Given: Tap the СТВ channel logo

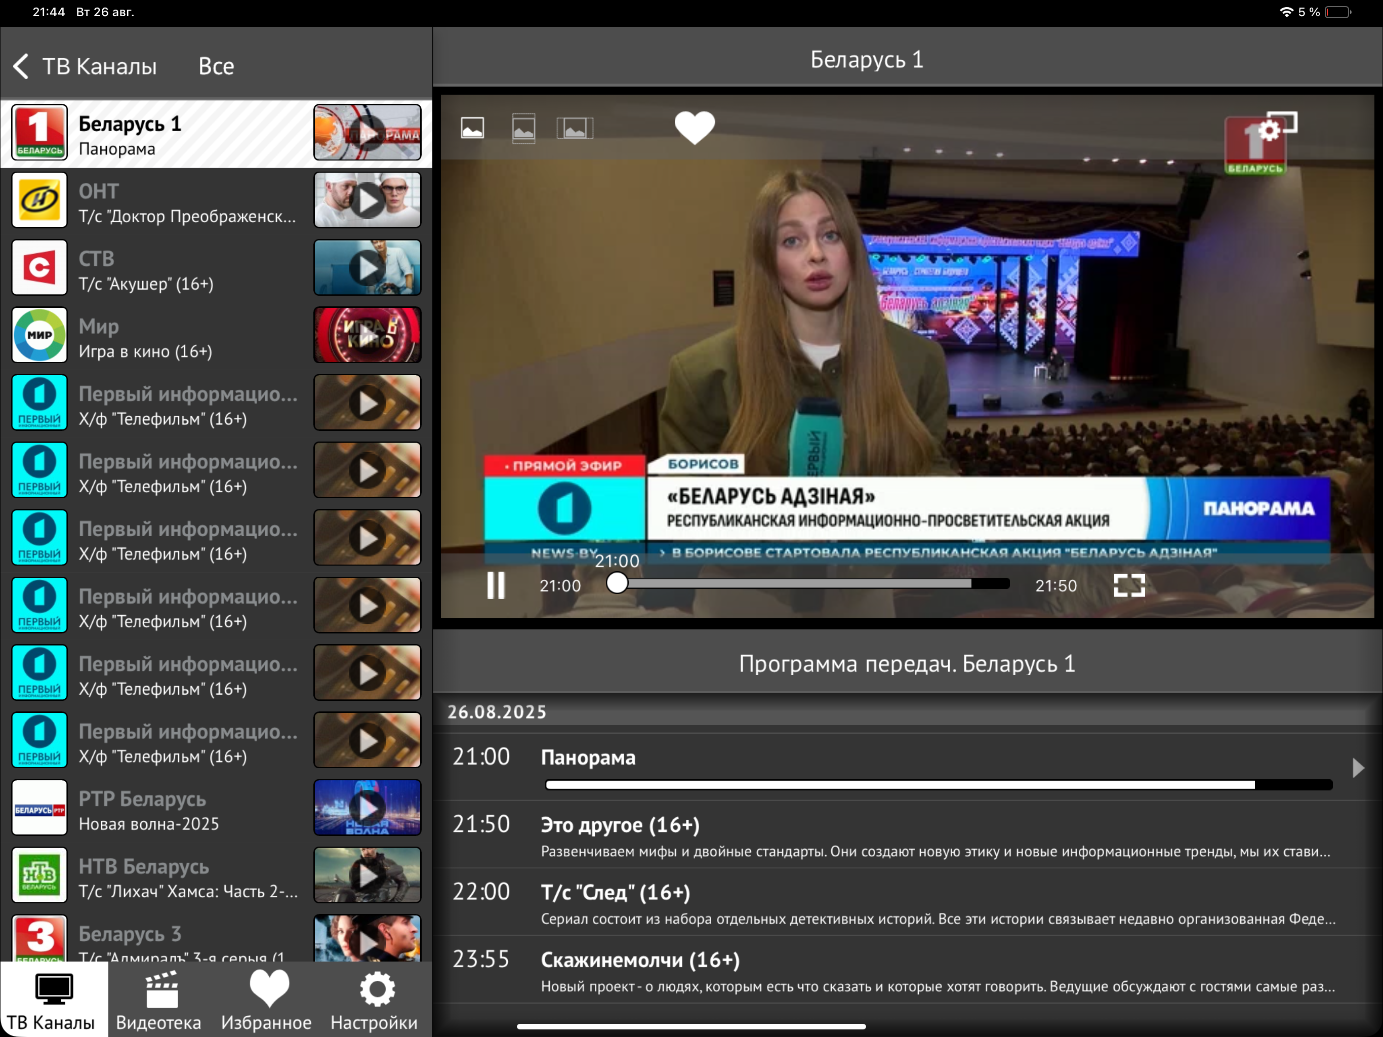Looking at the screenshot, I should point(39,268).
